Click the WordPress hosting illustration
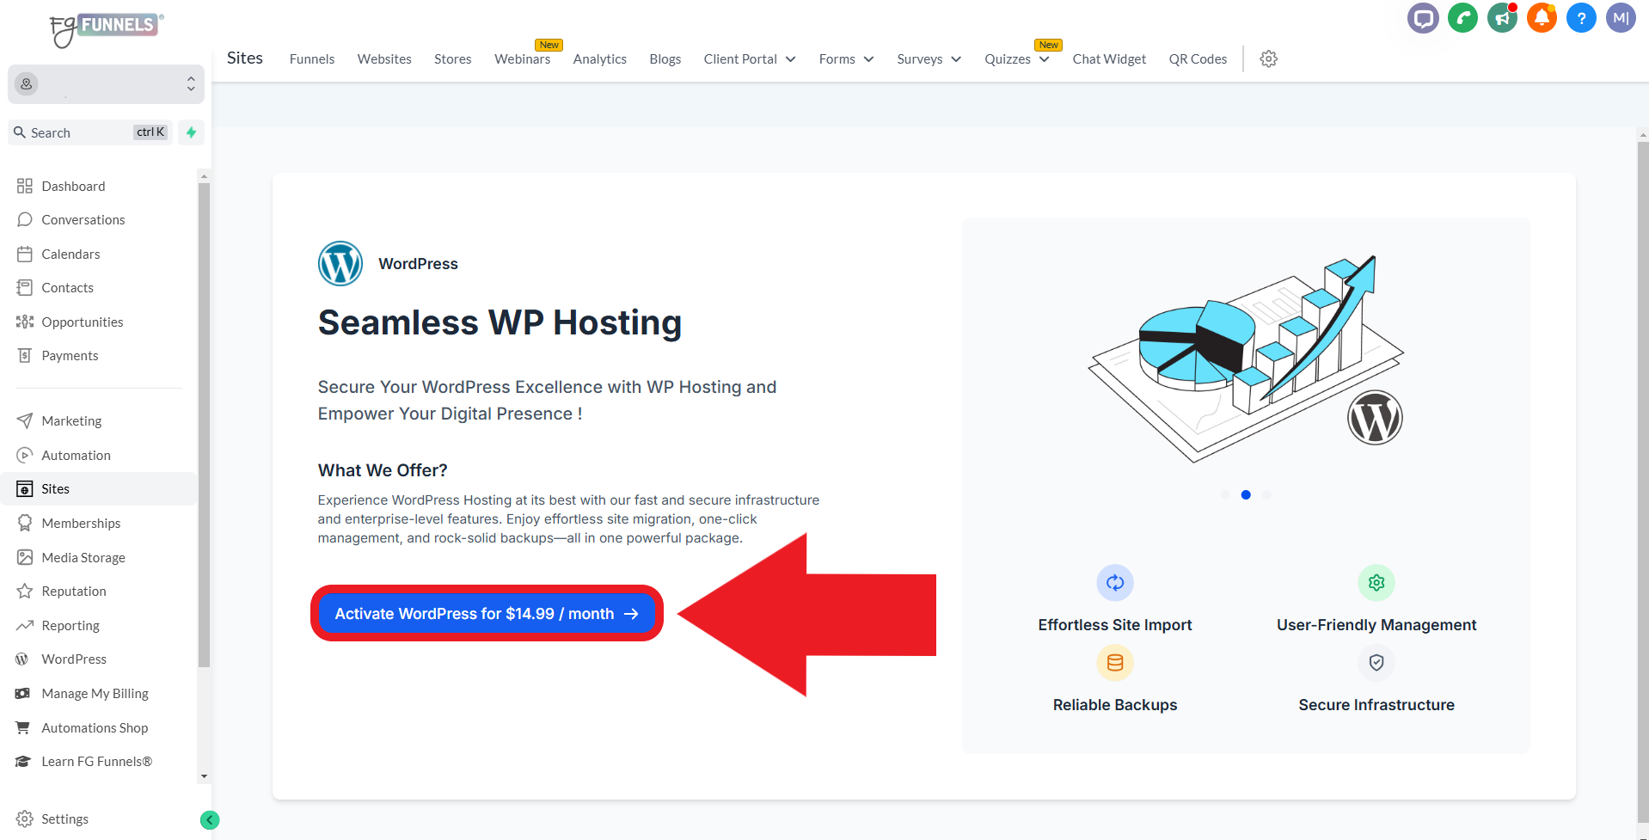 1246,359
